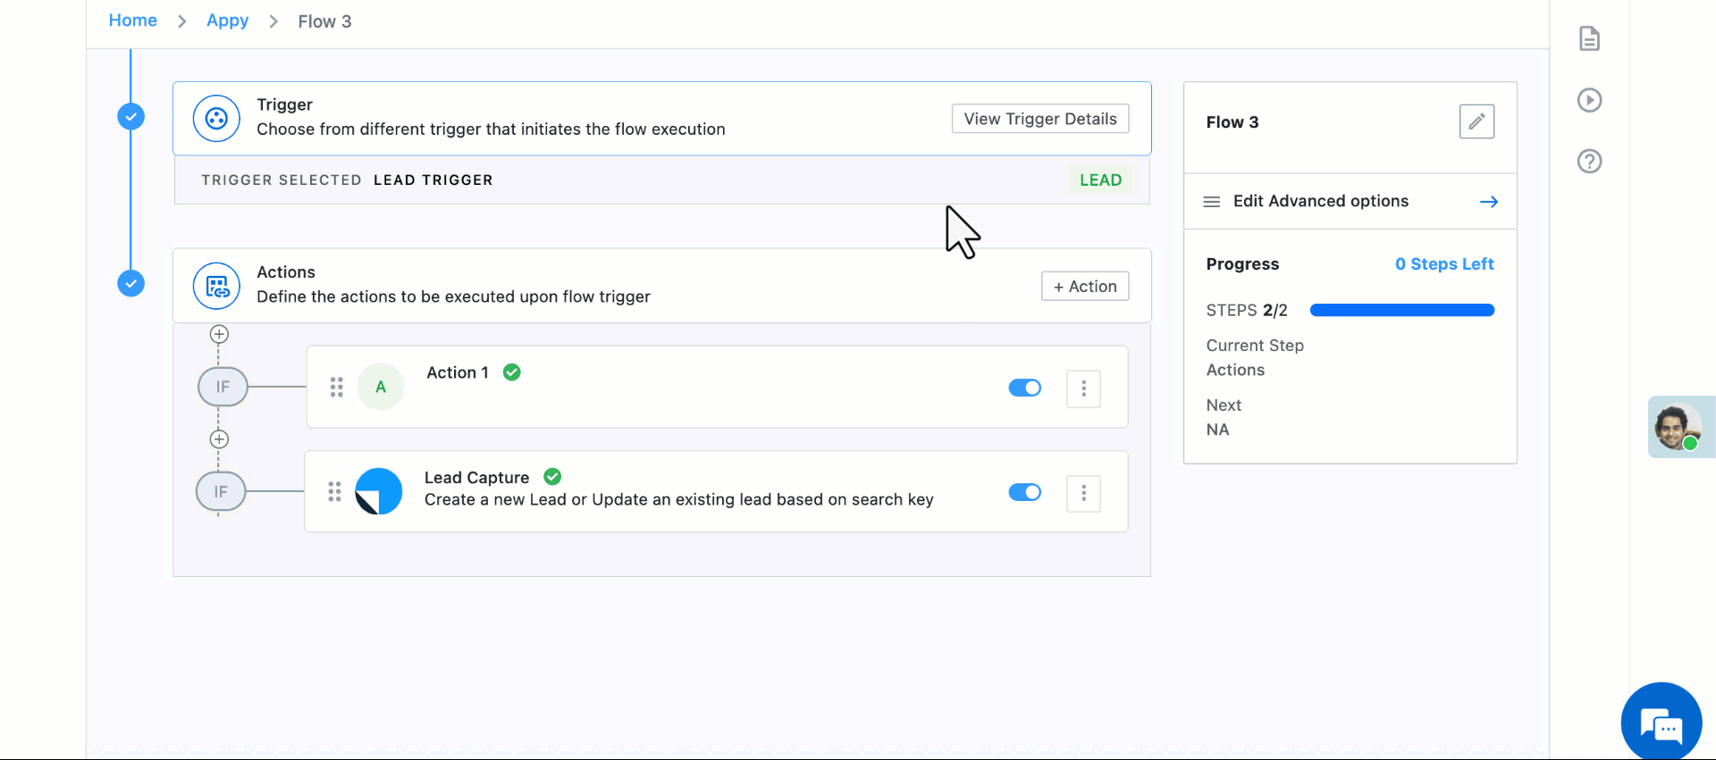Image resolution: width=1716 pixels, height=760 pixels.
Task: Click the Lead Capture app logo
Action: tap(379, 492)
